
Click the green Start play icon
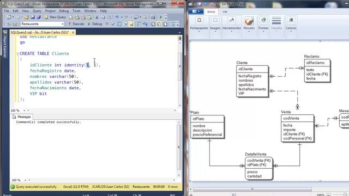(x=160, y=17)
